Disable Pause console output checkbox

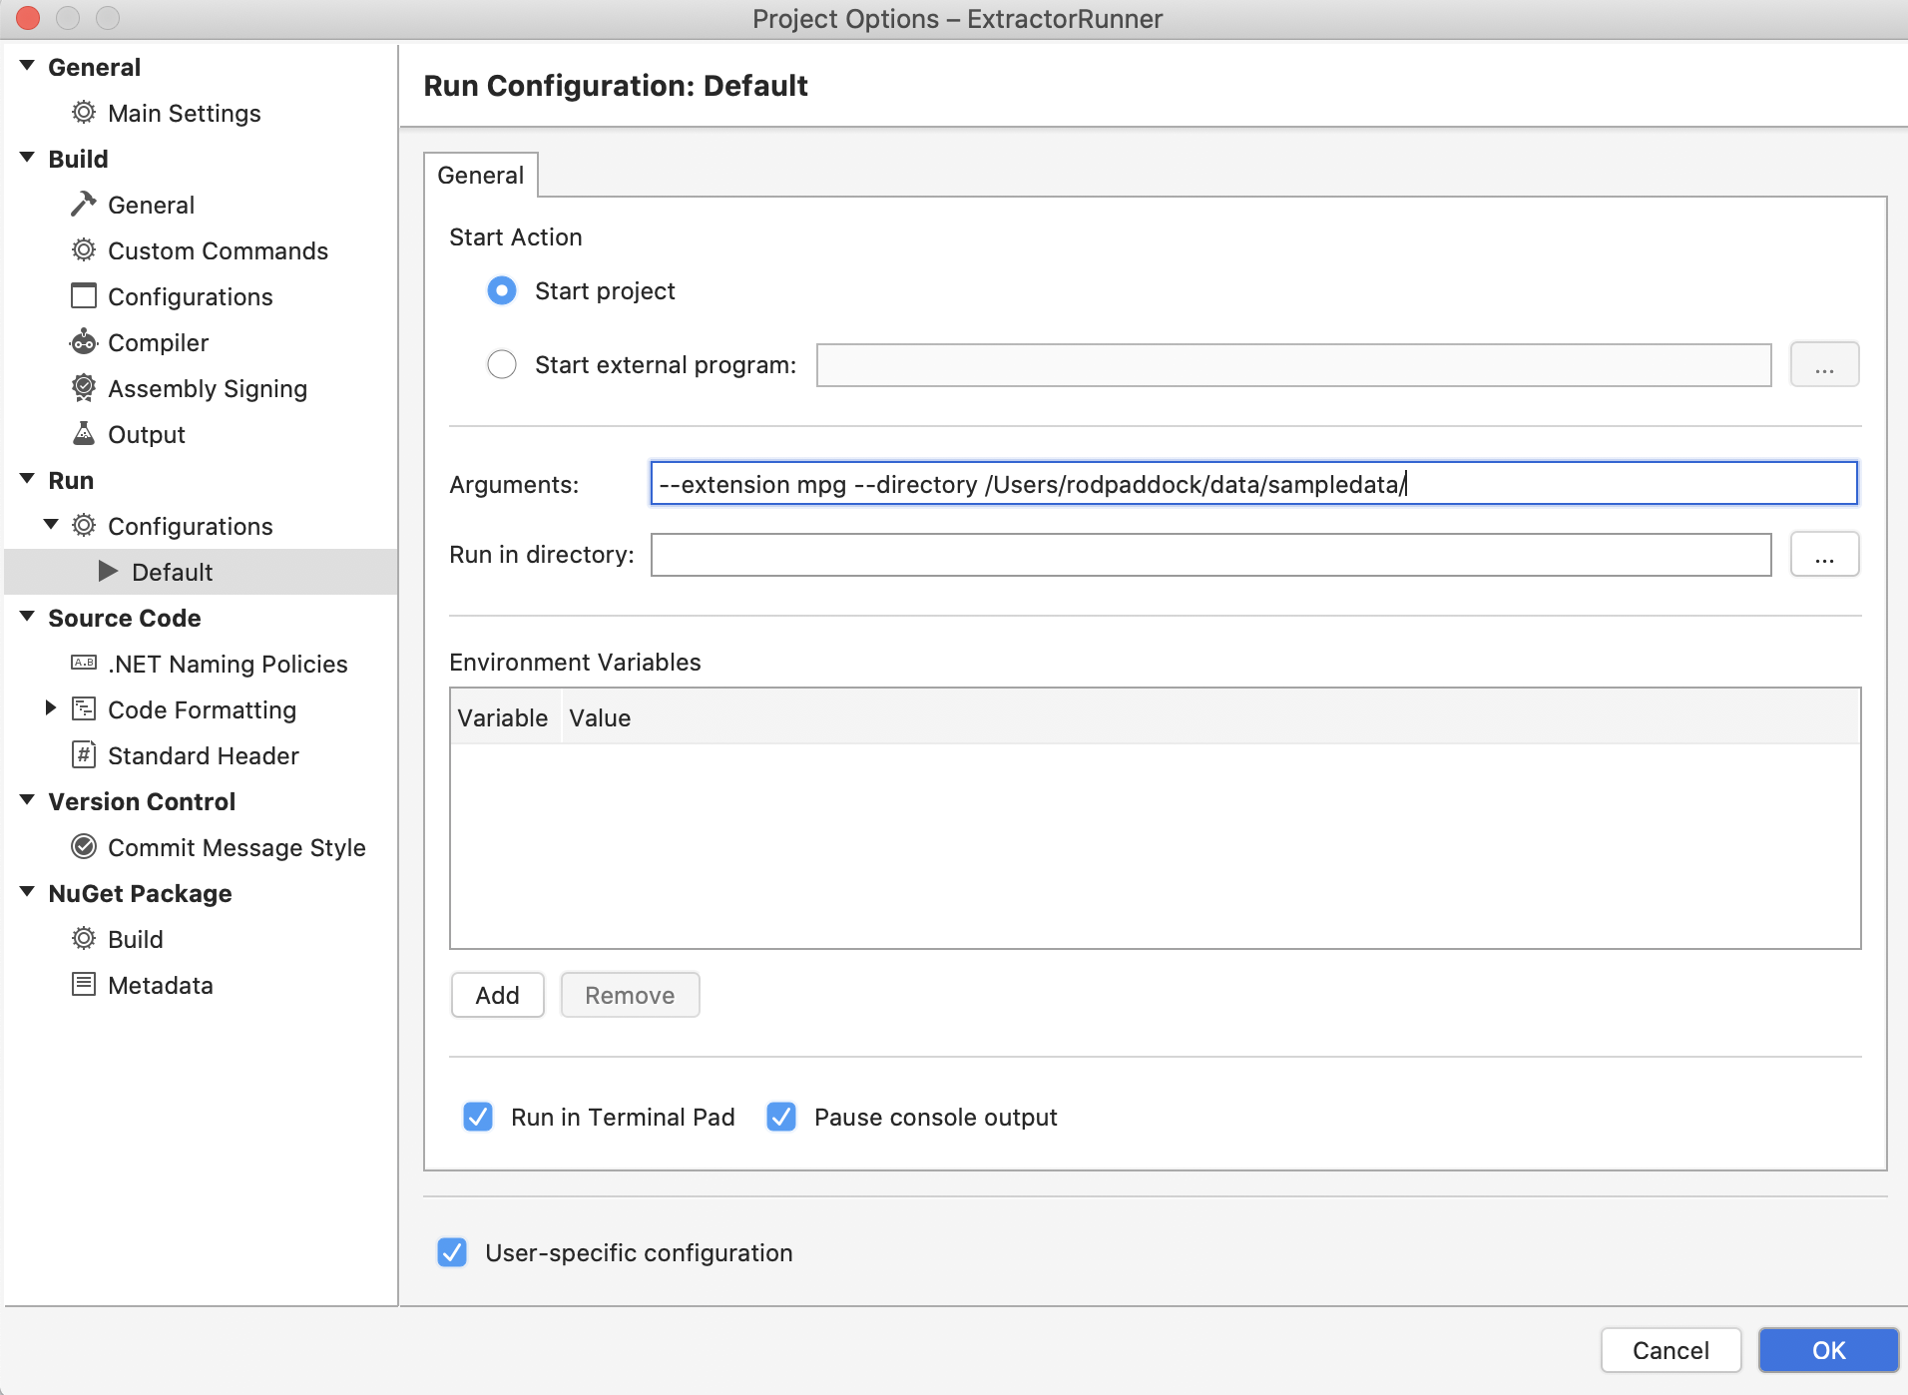click(781, 1117)
